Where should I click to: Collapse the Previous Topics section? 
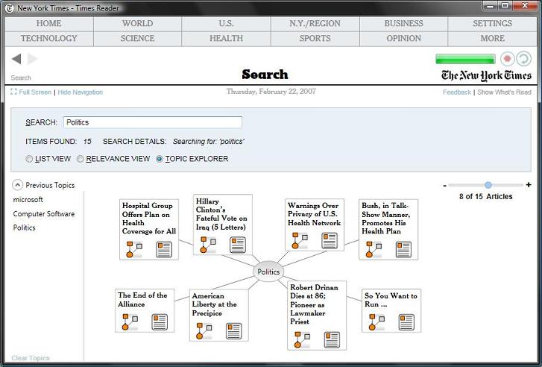pos(17,185)
